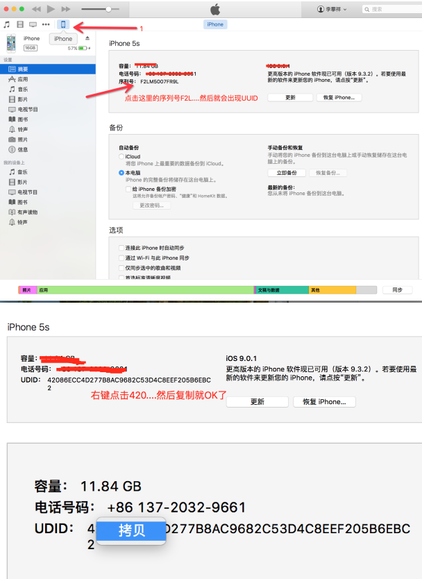Click the iPhone device thumbnail in sidebar
The height and width of the screenshot is (579, 422).
[11, 43]
